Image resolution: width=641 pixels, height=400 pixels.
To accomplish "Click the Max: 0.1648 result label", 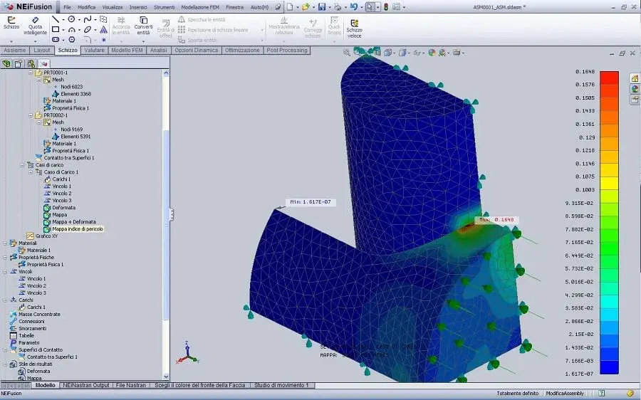I will [x=496, y=220].
